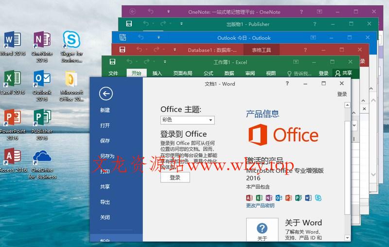
Task: Click the save icon in Excel title bar
Action: tap(112, 62)
